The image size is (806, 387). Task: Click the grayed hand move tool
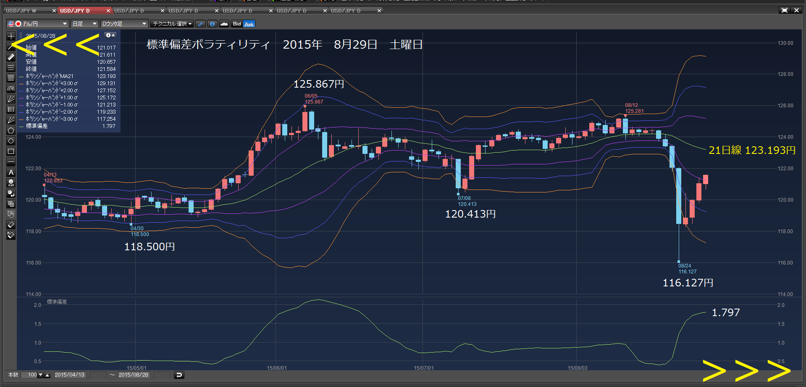(11, 214)
